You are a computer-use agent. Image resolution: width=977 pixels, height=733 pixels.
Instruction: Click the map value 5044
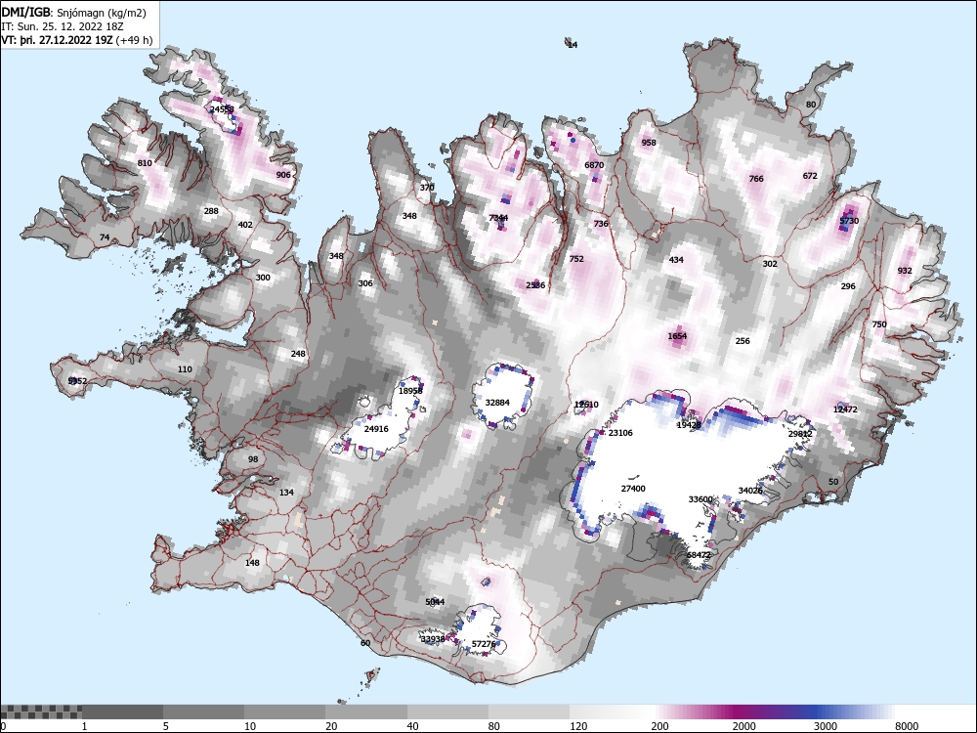pos(435,602)
